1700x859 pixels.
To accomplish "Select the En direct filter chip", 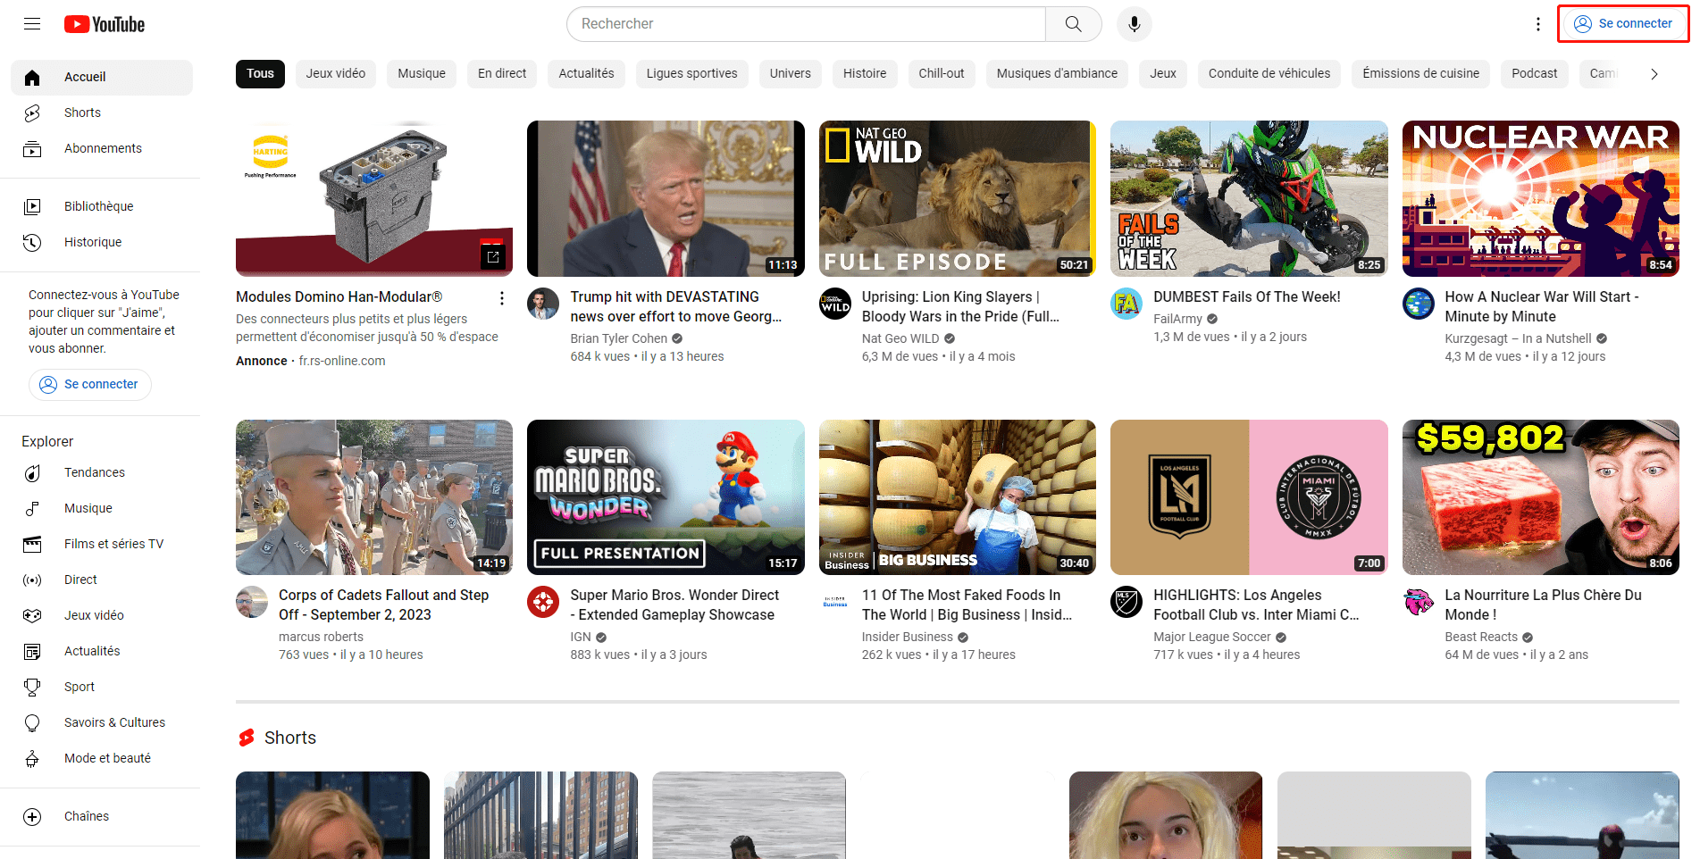I will pos(502,74).
